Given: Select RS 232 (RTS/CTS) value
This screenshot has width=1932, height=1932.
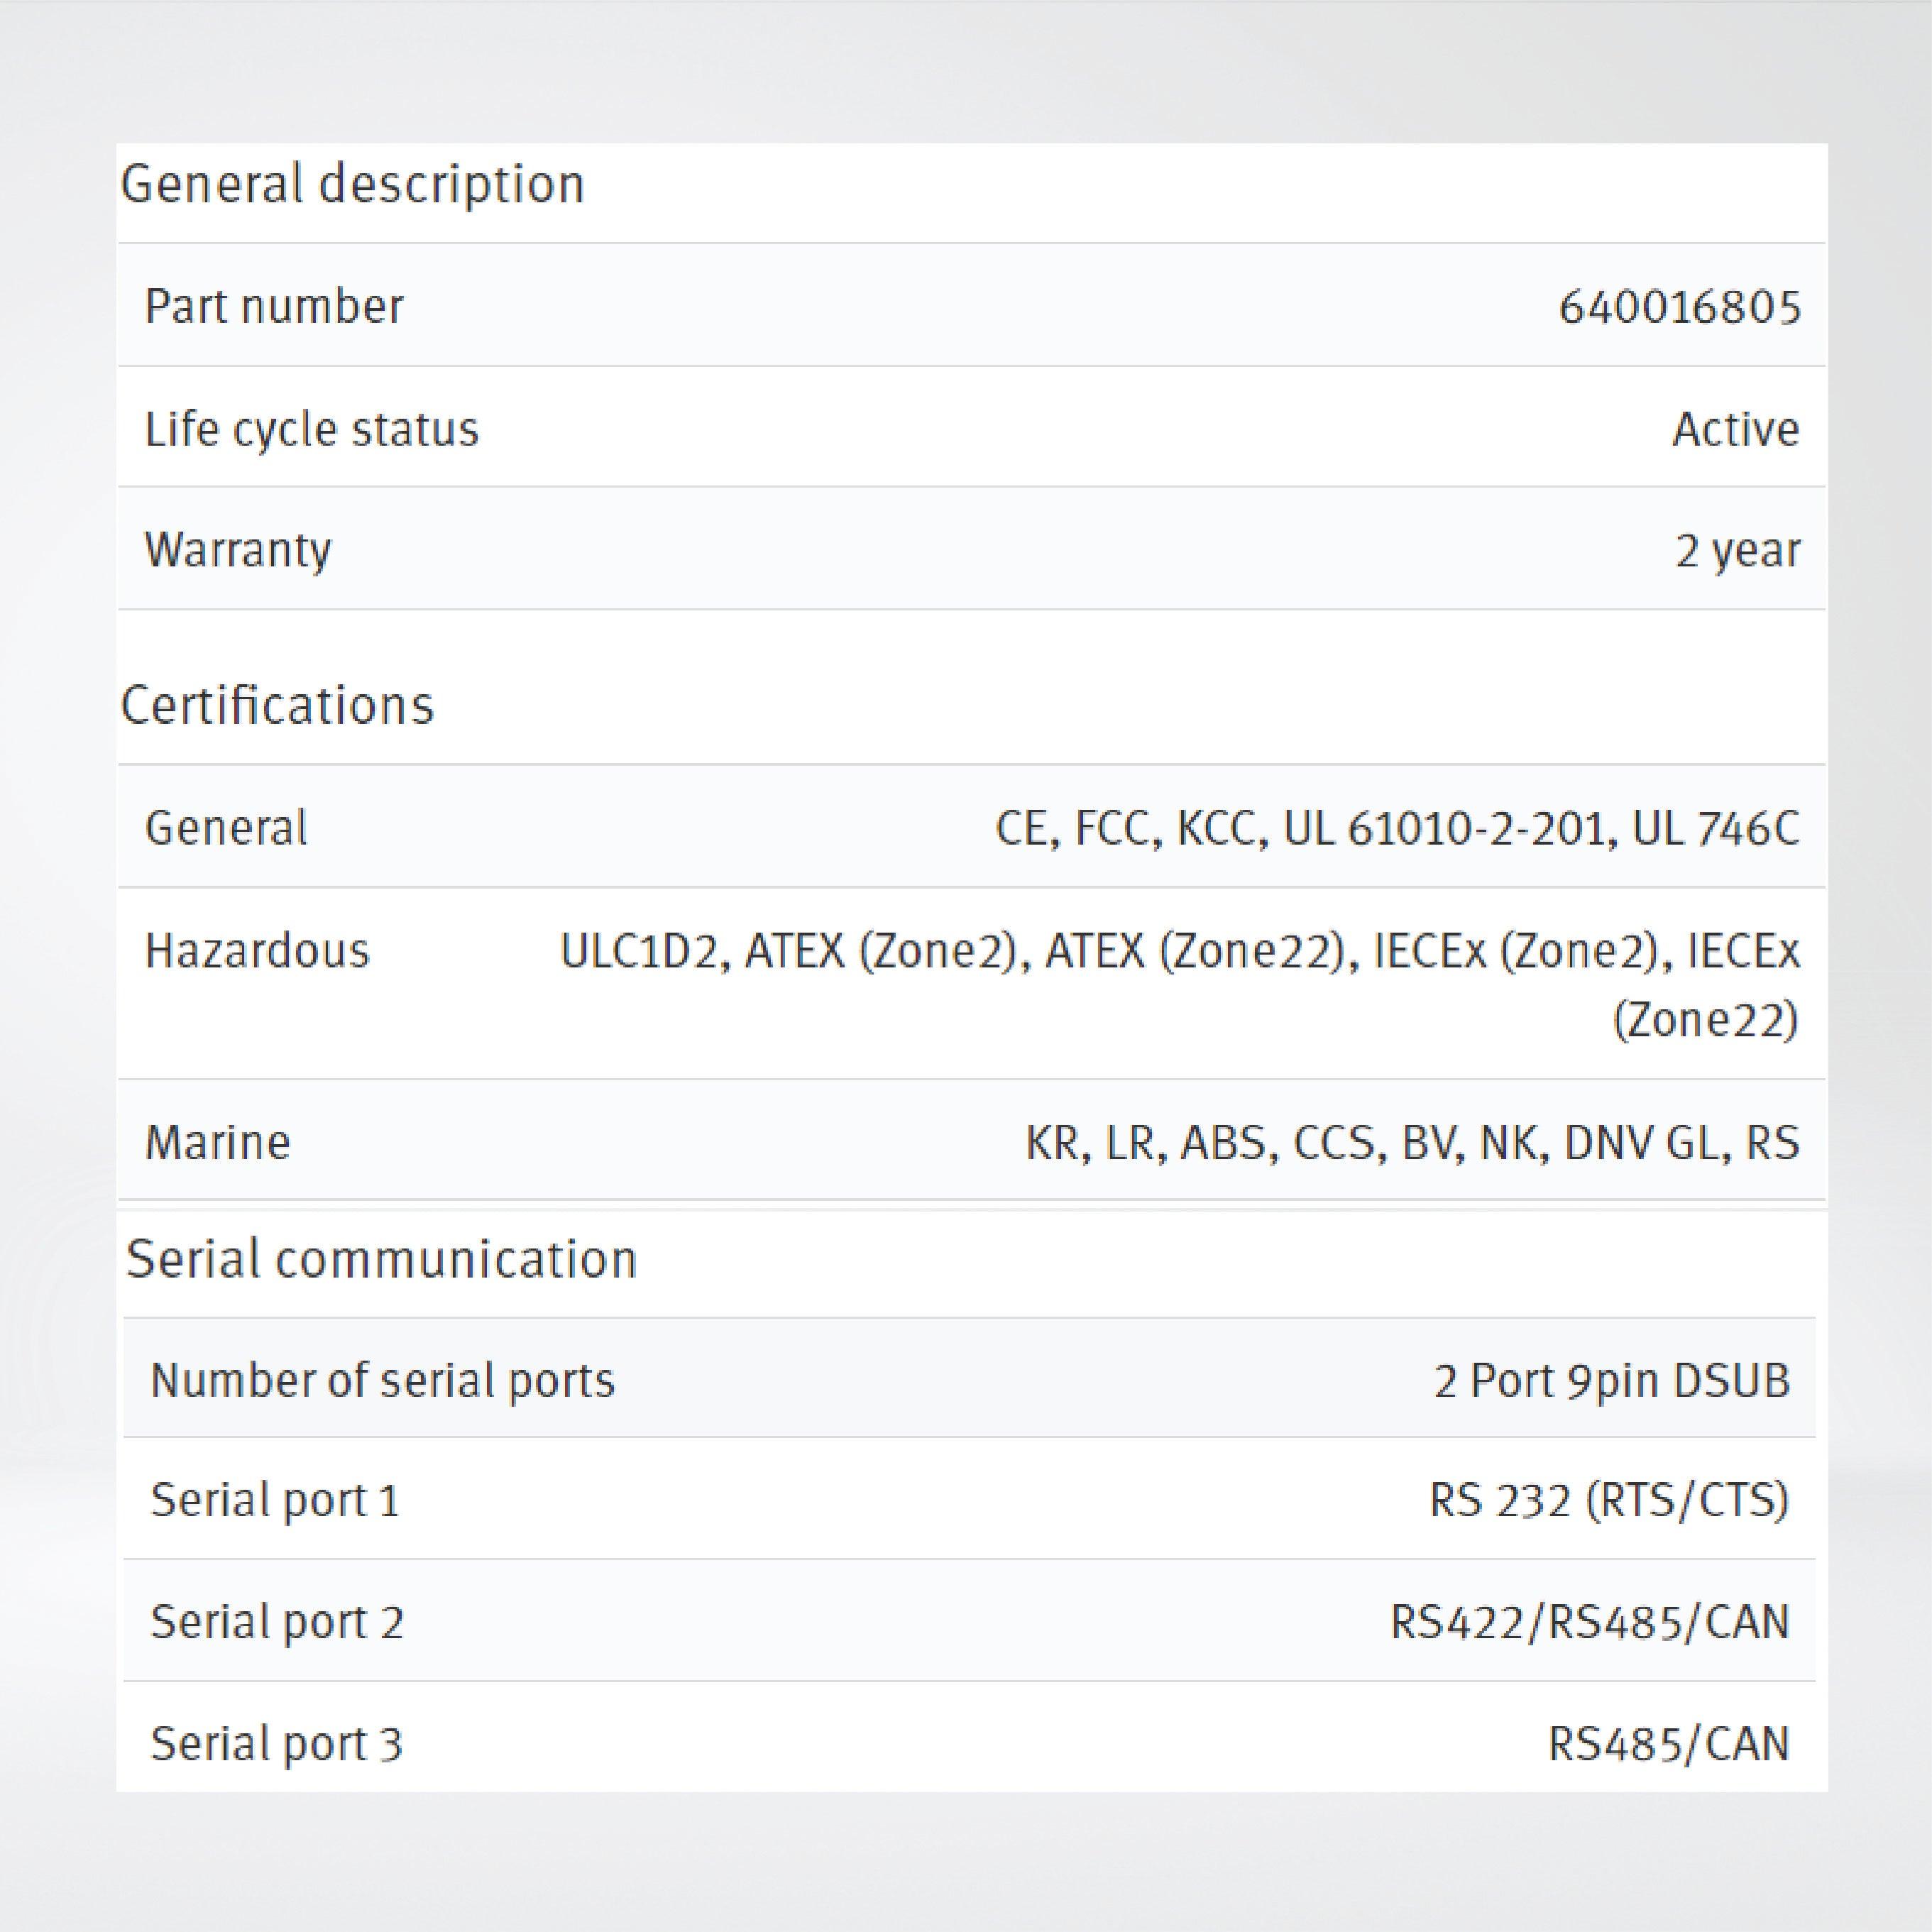Looking at the screenshot, I should click(1608, 1500).
